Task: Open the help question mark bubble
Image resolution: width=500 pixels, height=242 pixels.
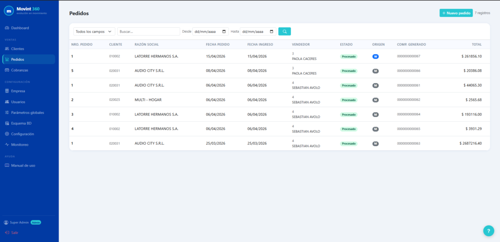Action: (488, 230)
